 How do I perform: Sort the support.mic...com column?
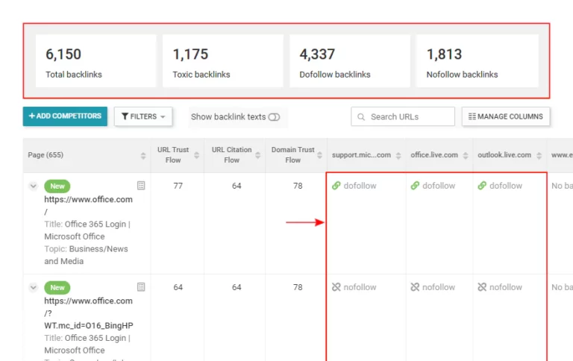point(398,156)
